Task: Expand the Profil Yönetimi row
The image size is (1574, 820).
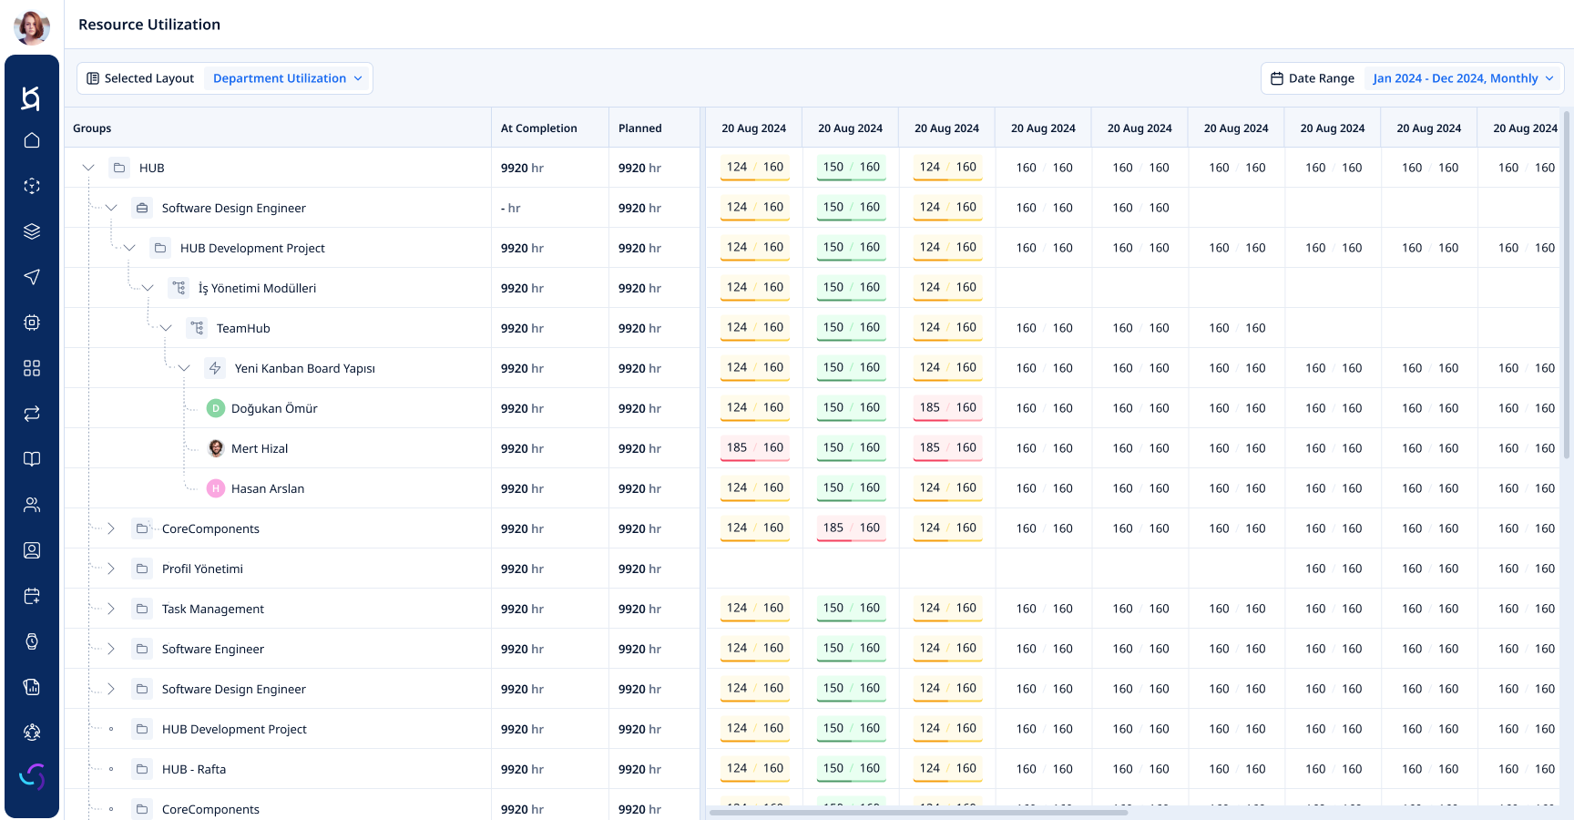Action: tap(111, 569)
